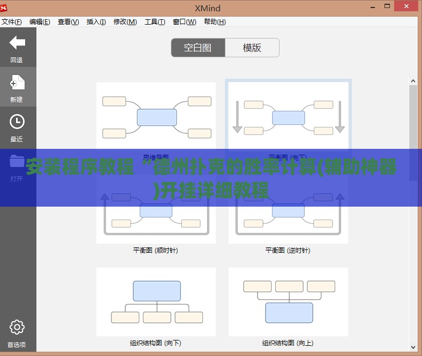The height and width of the screenshot is (356, 422).
Task: Open the 窗口(W) menu
Action: pos(184,22)
